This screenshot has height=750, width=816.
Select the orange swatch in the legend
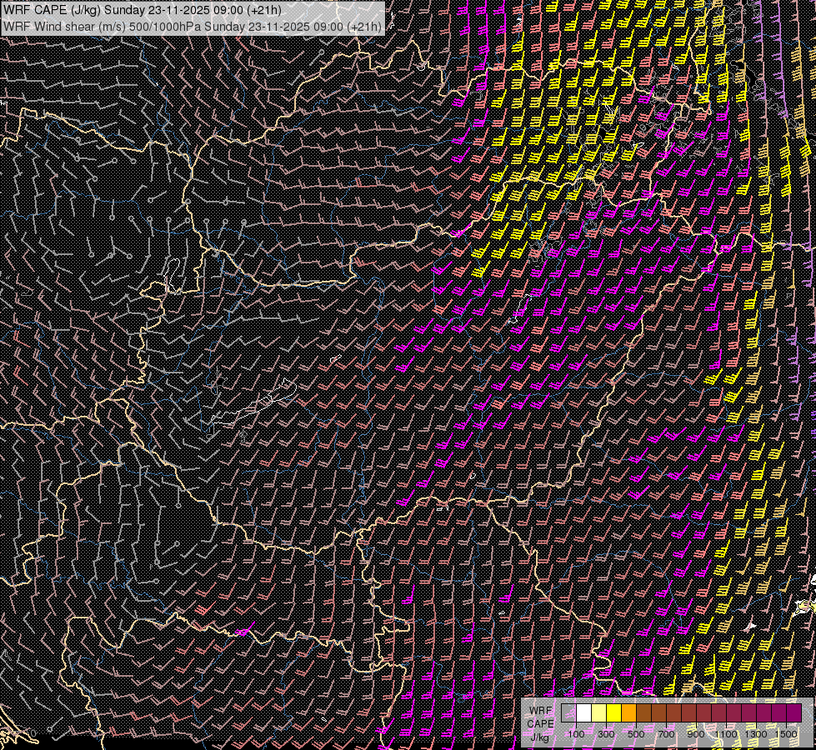(x=628, y=712)
